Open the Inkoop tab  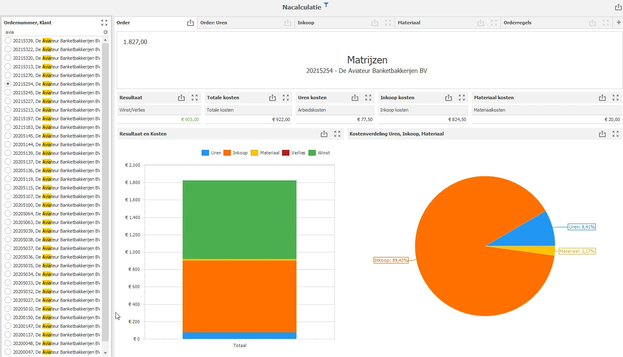point(306,23)
